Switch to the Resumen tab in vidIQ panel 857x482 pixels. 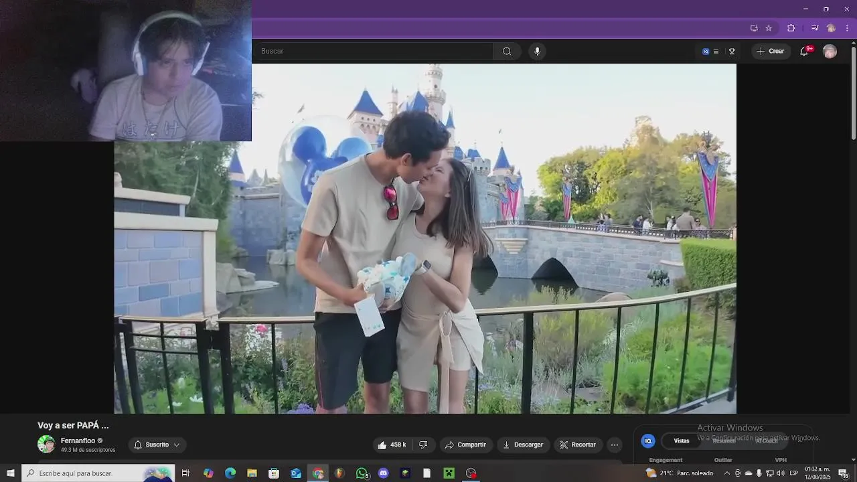click(724, 440)
